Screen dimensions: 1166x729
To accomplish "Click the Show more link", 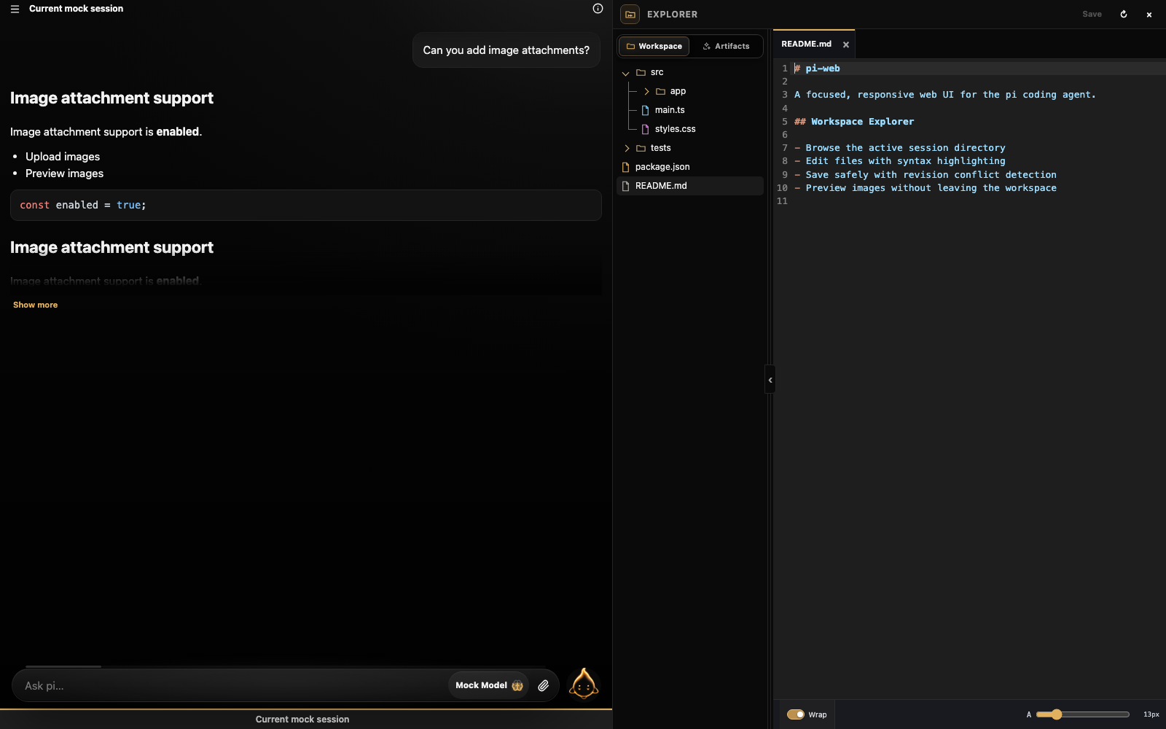I will click(35, 305).
